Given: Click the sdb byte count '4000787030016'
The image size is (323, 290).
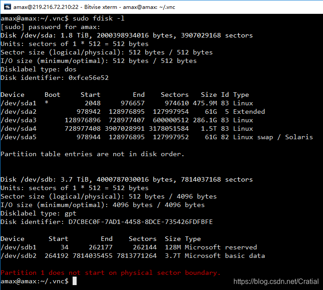Looking at the screenshot, I should 123,179.
